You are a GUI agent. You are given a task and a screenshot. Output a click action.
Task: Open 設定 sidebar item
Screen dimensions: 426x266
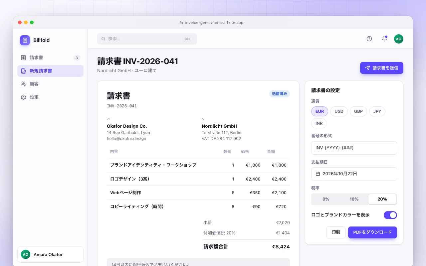click(50, 97)
